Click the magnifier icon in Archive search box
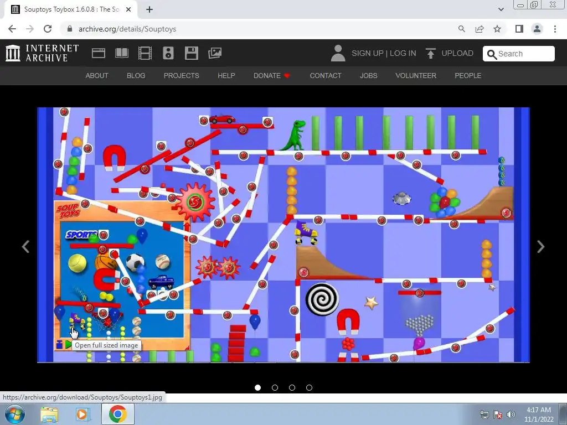Viewport: 567px width, 425px height. (492, 54)
